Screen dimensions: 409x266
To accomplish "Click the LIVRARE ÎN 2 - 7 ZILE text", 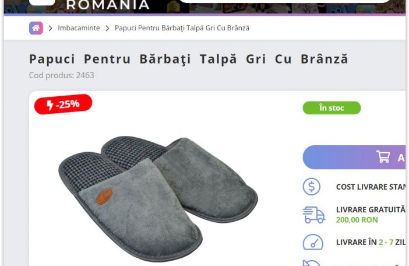I will [371, 242].
